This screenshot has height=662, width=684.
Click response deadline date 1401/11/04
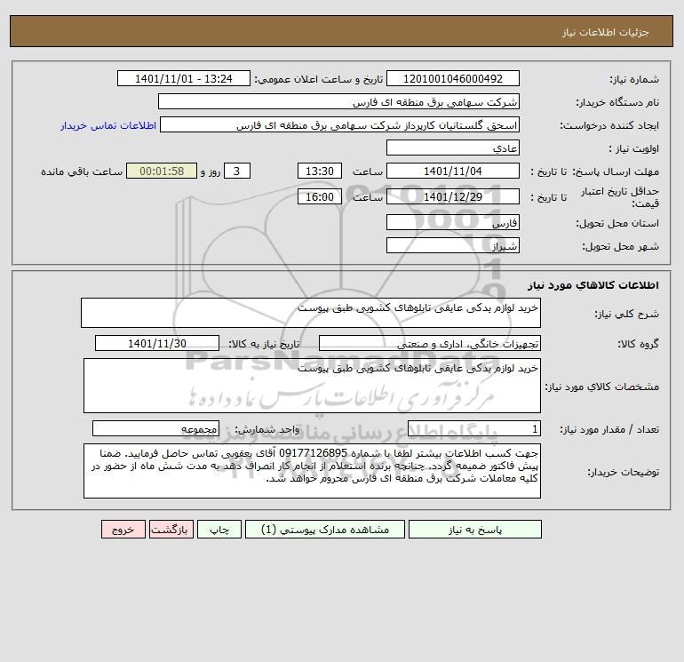click(x=453, y=171)
